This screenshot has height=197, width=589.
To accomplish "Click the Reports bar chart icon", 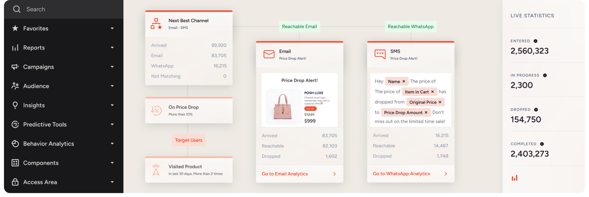I will (15, 48).
